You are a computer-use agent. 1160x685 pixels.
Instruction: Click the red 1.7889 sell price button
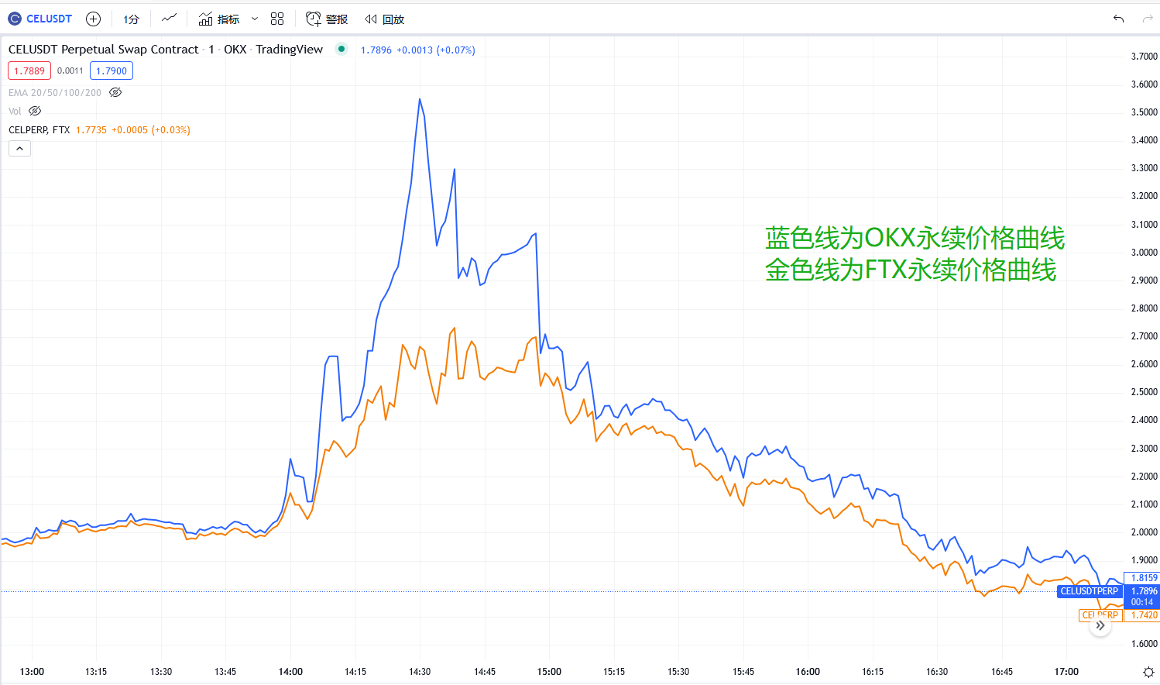(29, 70)
